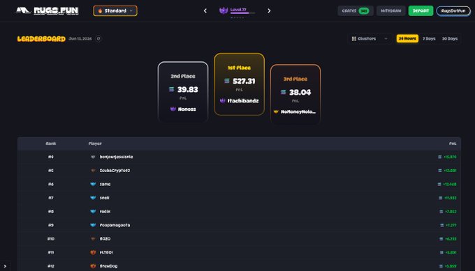
Task: Click rank number #9
Action: pyautogui.click(x=51, y=225)
